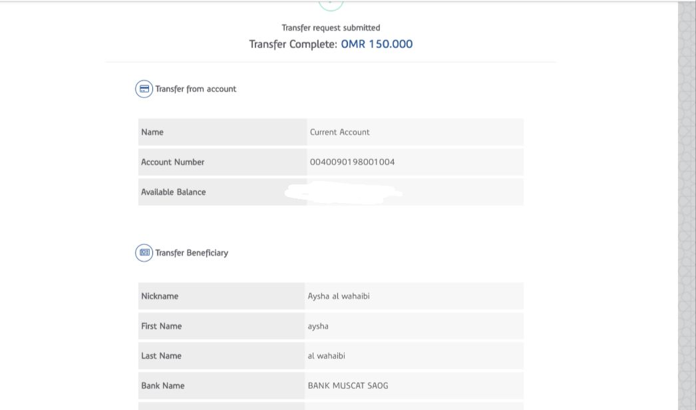
Task: Click the 'Last Name' row label
Action: click(161, 356)
